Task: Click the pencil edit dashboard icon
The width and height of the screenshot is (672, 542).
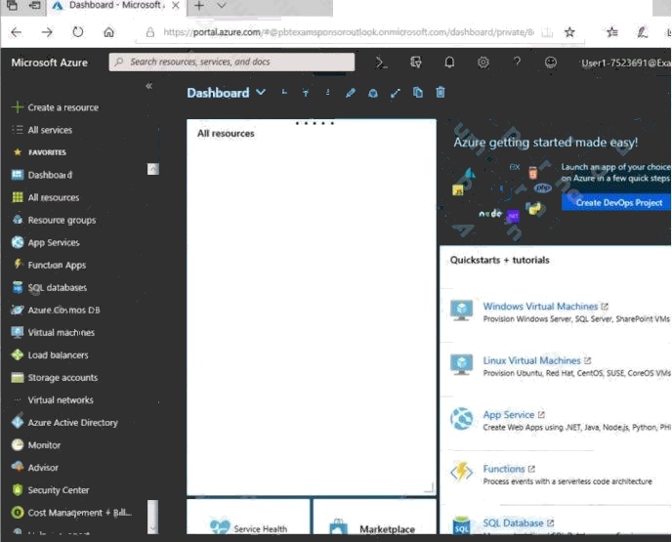Action: click(x=351, y=93)
